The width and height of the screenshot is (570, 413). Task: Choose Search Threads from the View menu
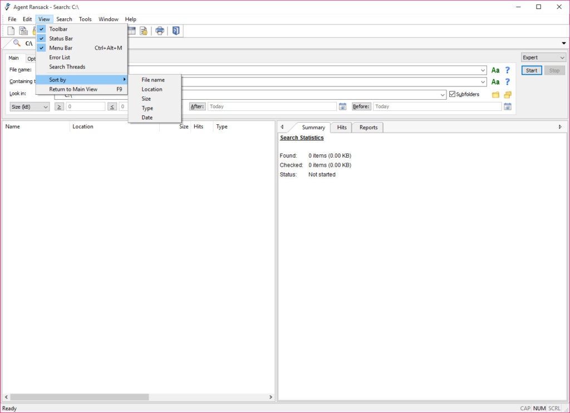pyautogui.click(x=82, y=67)
